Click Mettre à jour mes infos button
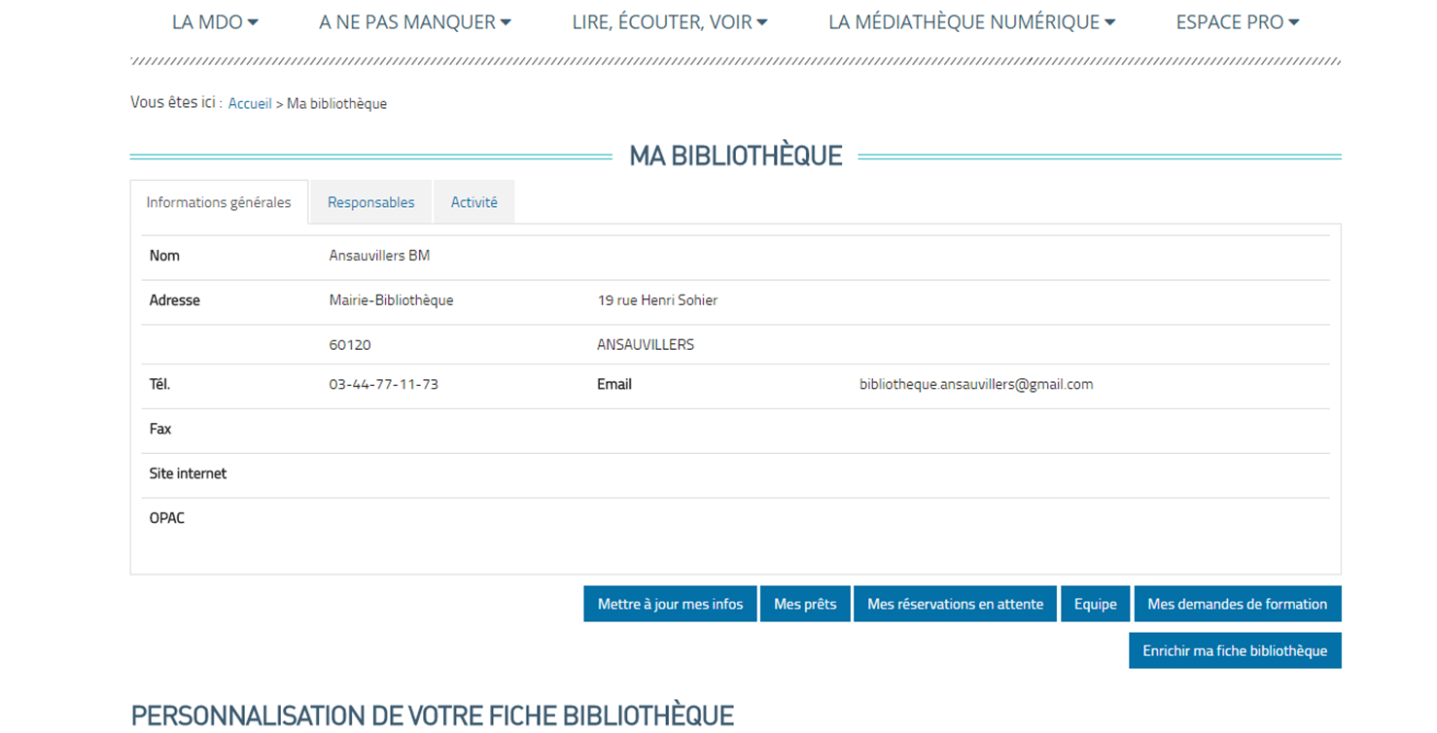1437x733 pixels. (x=670, y=604)
